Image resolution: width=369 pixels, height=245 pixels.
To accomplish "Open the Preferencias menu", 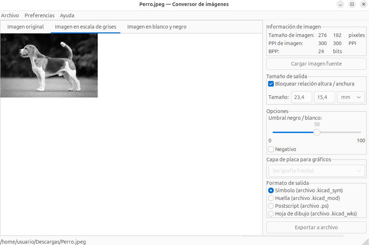I will 40,15.
